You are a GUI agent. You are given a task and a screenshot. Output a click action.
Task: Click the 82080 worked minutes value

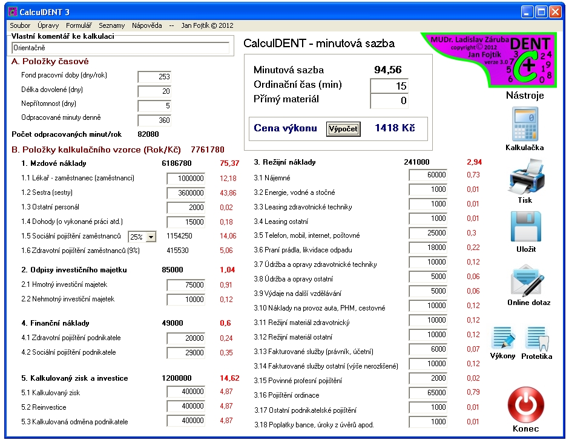coord(148,134)
